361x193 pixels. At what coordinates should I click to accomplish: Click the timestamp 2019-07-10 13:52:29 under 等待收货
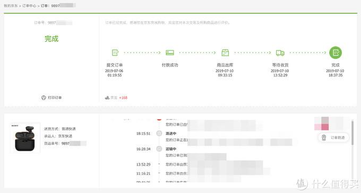280,73
